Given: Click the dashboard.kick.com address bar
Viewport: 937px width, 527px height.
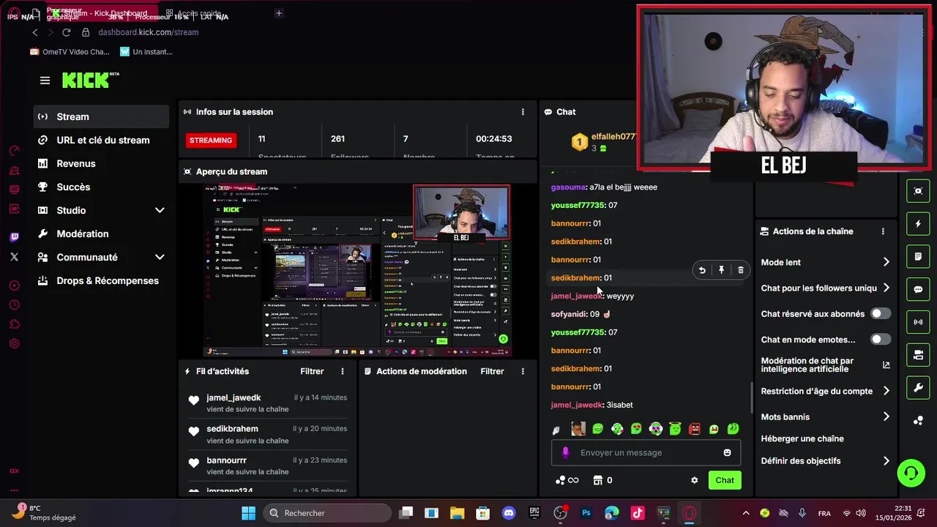Looking at the screenshot, I should [148, 32].
